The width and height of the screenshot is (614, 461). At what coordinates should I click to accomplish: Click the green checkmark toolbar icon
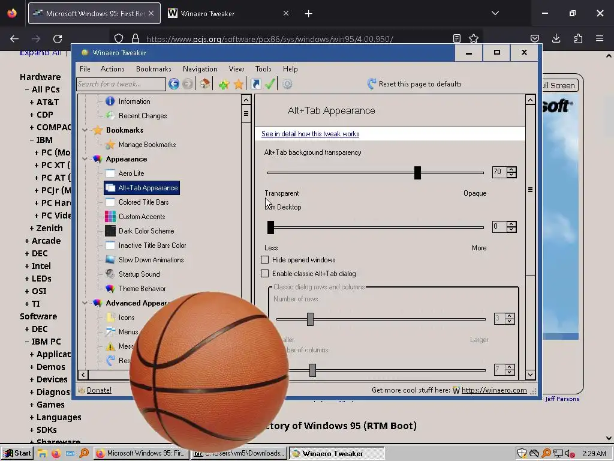coord(270,84)
